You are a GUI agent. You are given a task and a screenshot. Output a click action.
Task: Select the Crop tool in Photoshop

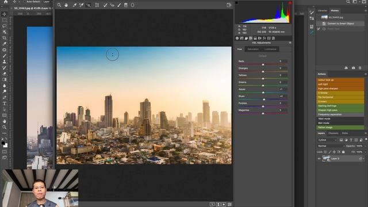click(4, 38)
